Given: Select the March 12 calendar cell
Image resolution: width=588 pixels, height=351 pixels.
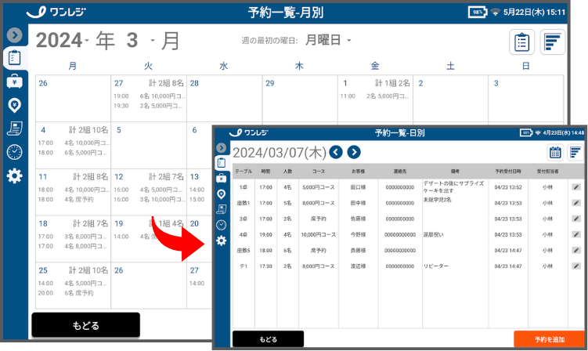Looking at the screenshot, I should pyautogui.click(x=149, y=192).
